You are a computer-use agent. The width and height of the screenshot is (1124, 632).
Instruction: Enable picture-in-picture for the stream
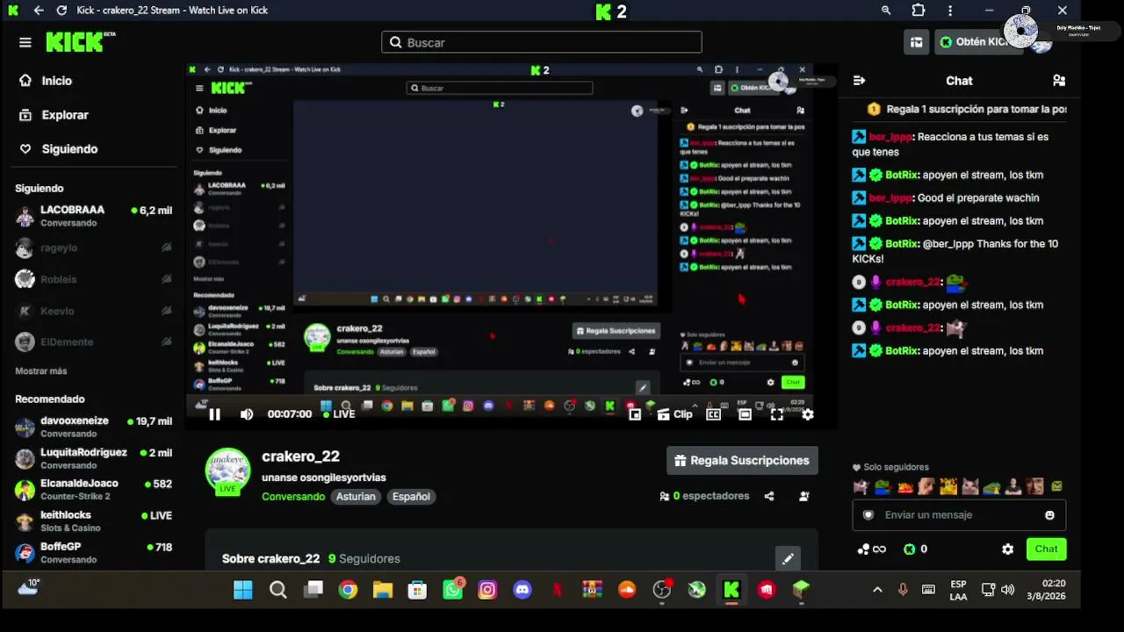click(x=635, y=414)
